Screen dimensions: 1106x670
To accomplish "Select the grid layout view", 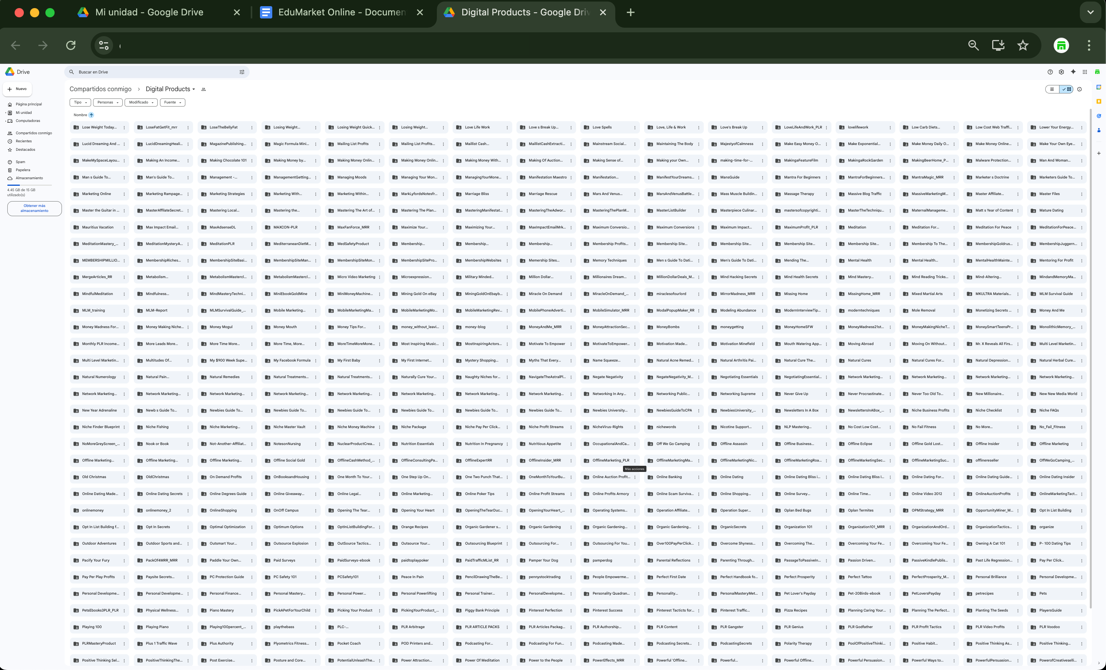I will pyautogui.click(x=1066, y=89).
